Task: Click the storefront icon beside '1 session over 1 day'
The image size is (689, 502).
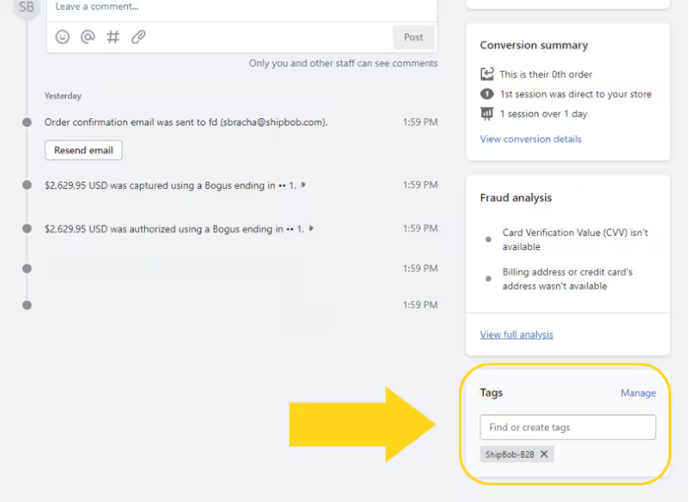Action: pos(487,113)
